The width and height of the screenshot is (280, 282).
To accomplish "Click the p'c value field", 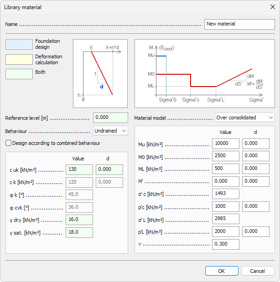I will tap(225, 206).
